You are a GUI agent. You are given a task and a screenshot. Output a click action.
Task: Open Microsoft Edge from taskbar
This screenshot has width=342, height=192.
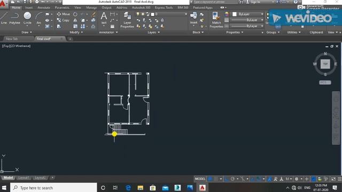(x=128, y=188)
